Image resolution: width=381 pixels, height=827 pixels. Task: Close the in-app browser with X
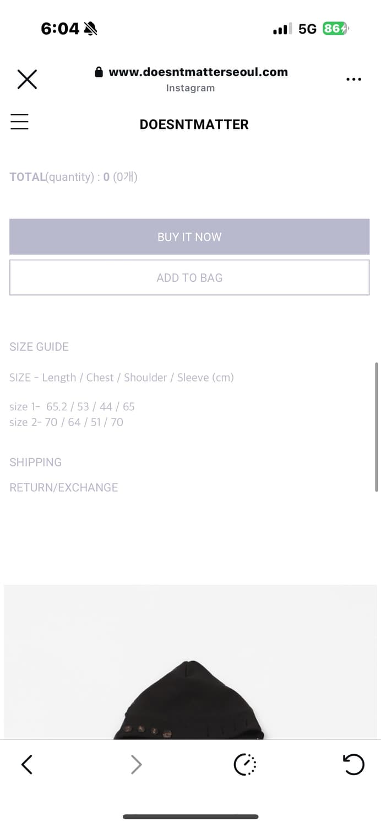[x=27, y=79]
